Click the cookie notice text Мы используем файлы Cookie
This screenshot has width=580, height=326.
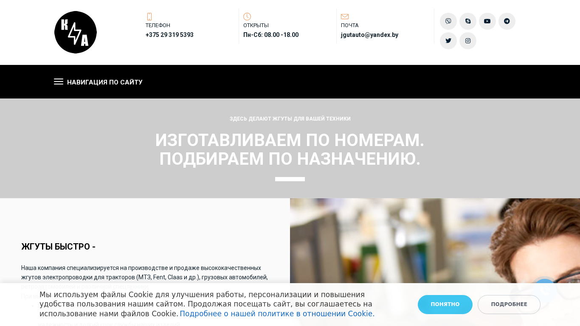click(x=207, y=304)
